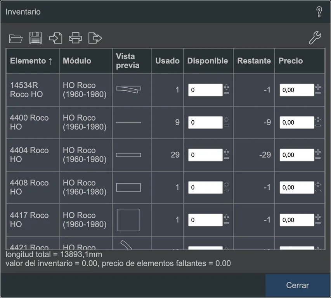Open inventory file with folder icon
The width and height of the screenshot is (331, 298).
point(16,38)
